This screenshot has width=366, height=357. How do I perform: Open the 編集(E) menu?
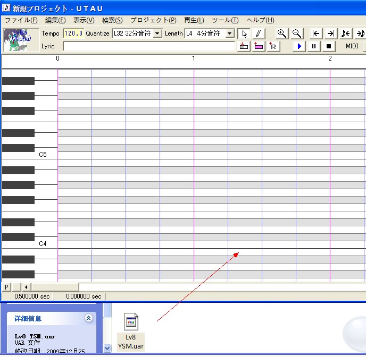[55, 20]
